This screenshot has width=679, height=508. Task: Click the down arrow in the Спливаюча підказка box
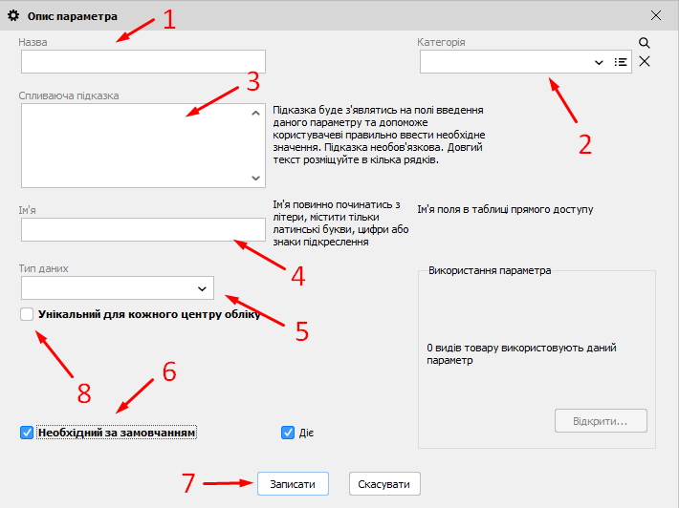255,178
